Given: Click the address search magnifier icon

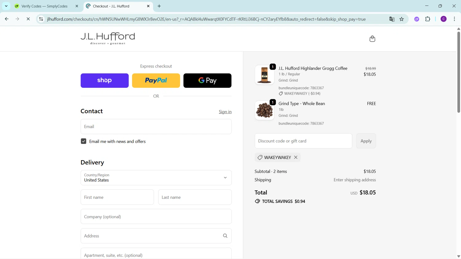Looking at the screenshot, I should click(x=225, y=236).
